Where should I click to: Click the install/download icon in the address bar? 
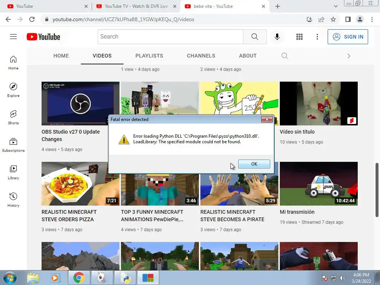(309, 19)
